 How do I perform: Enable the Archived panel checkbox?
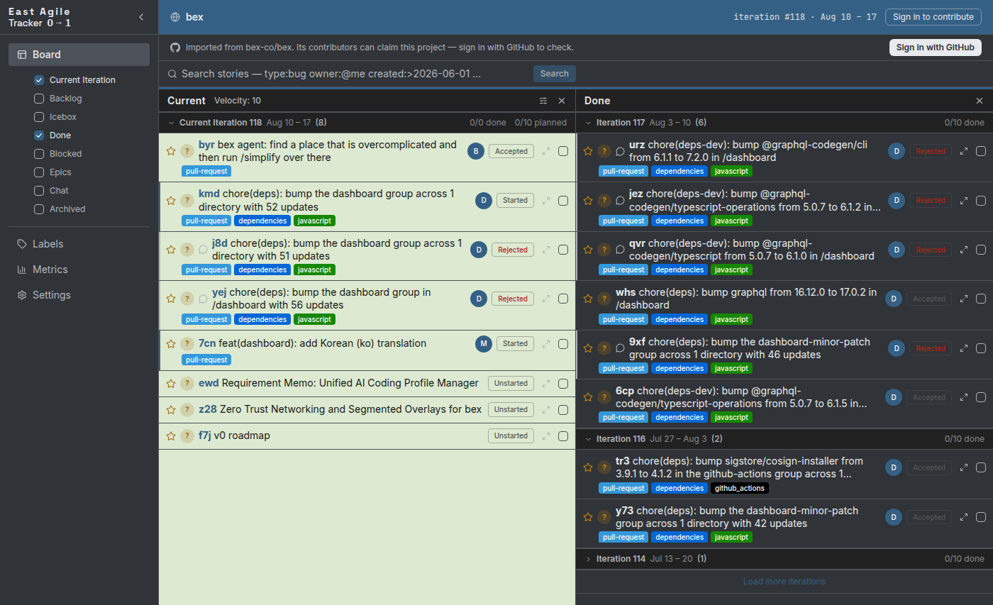click(39, 209)
